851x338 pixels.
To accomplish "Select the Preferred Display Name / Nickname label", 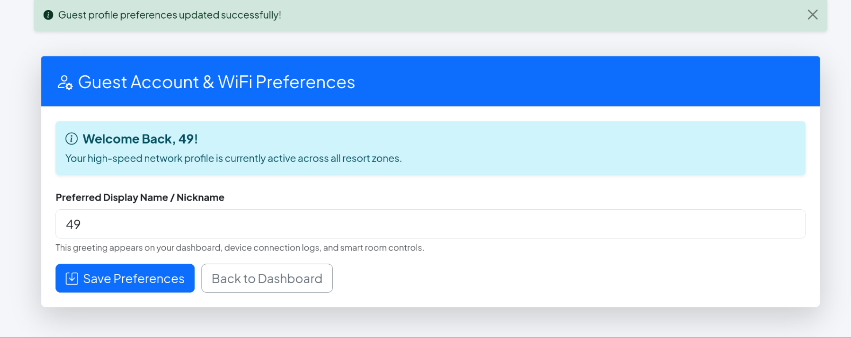I will coord(140,197).
